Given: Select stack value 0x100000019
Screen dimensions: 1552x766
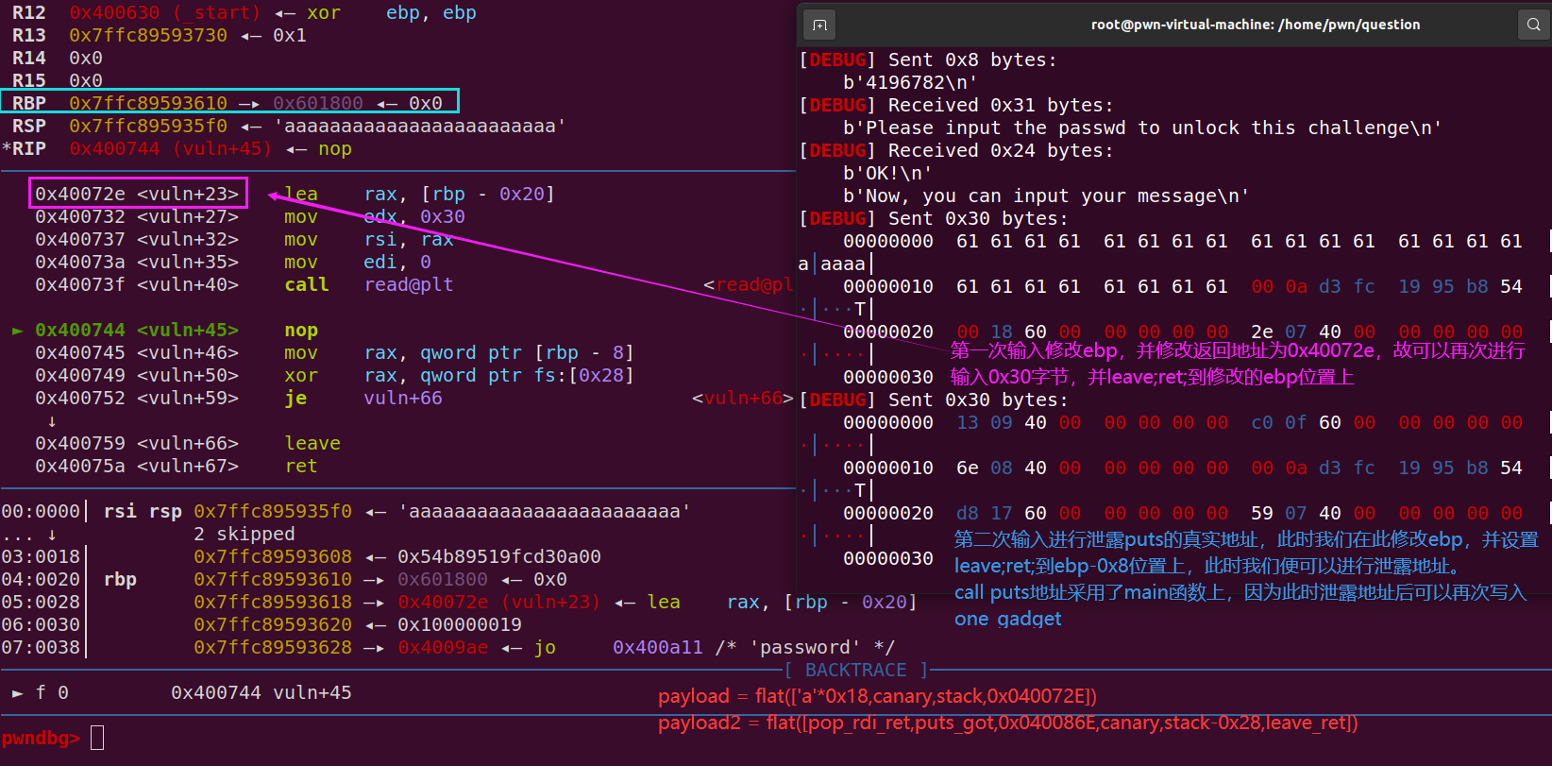Looking at the screenshot, I should pos(460,624).
